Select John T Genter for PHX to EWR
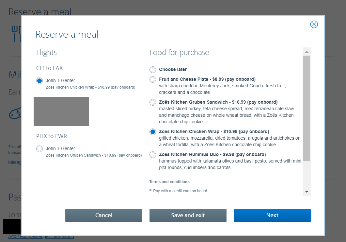The width and height of the screenshot is (346, 242). coord(39,149)
